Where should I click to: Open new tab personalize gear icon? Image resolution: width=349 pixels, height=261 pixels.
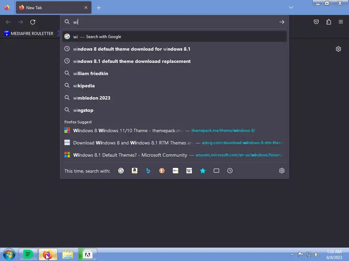(x=338, y=49)
